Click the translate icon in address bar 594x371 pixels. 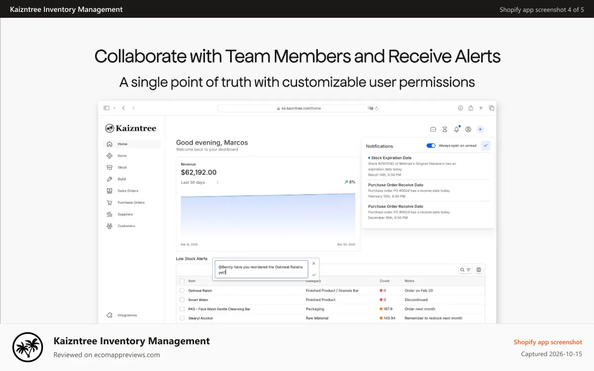pyautogui.click(x=370, y=108)
